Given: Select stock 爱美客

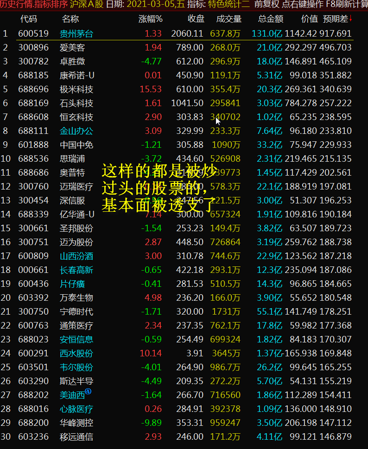Looking at the screenshot, I should point(72,48).
